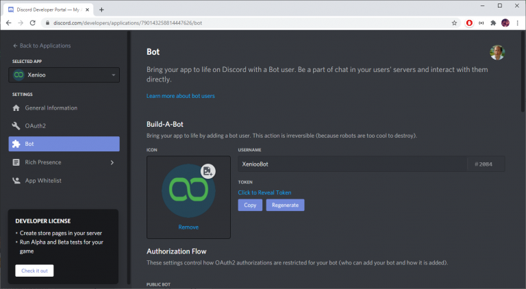This screenshot has height=289, width=526.
Task: Copy the bot token
Action: pos(250,205)
